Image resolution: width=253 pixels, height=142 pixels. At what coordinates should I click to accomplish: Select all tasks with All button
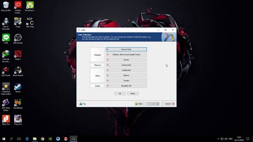[x=120, y=93]
